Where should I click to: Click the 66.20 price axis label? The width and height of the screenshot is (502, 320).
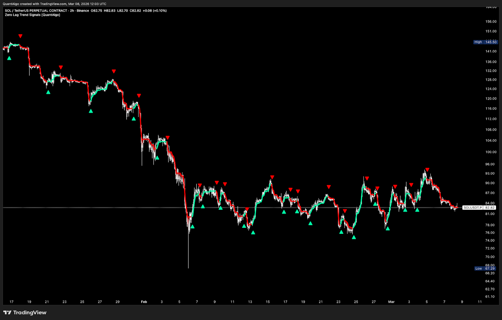coord(490,273)
